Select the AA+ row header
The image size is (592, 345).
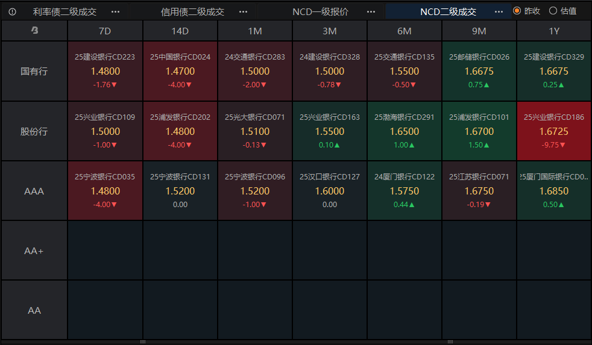pyautogui.click(x=34, y=250)
